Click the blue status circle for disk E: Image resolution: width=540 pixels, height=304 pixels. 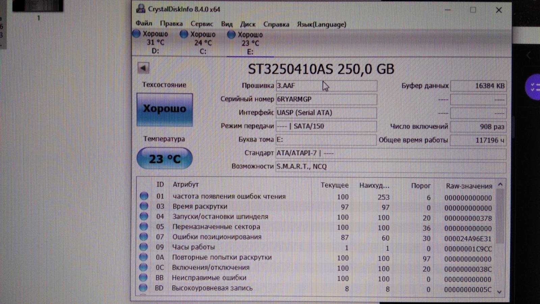[231, 34]
